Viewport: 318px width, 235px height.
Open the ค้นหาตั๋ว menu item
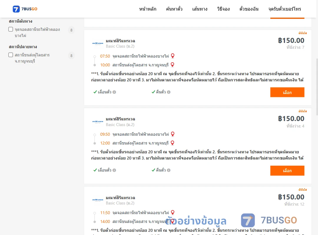[x=174, y=9]
